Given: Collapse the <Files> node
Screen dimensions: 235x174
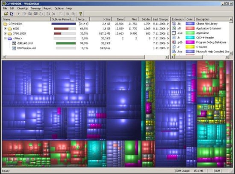Looking at the screenshot, I should (5, 38).
